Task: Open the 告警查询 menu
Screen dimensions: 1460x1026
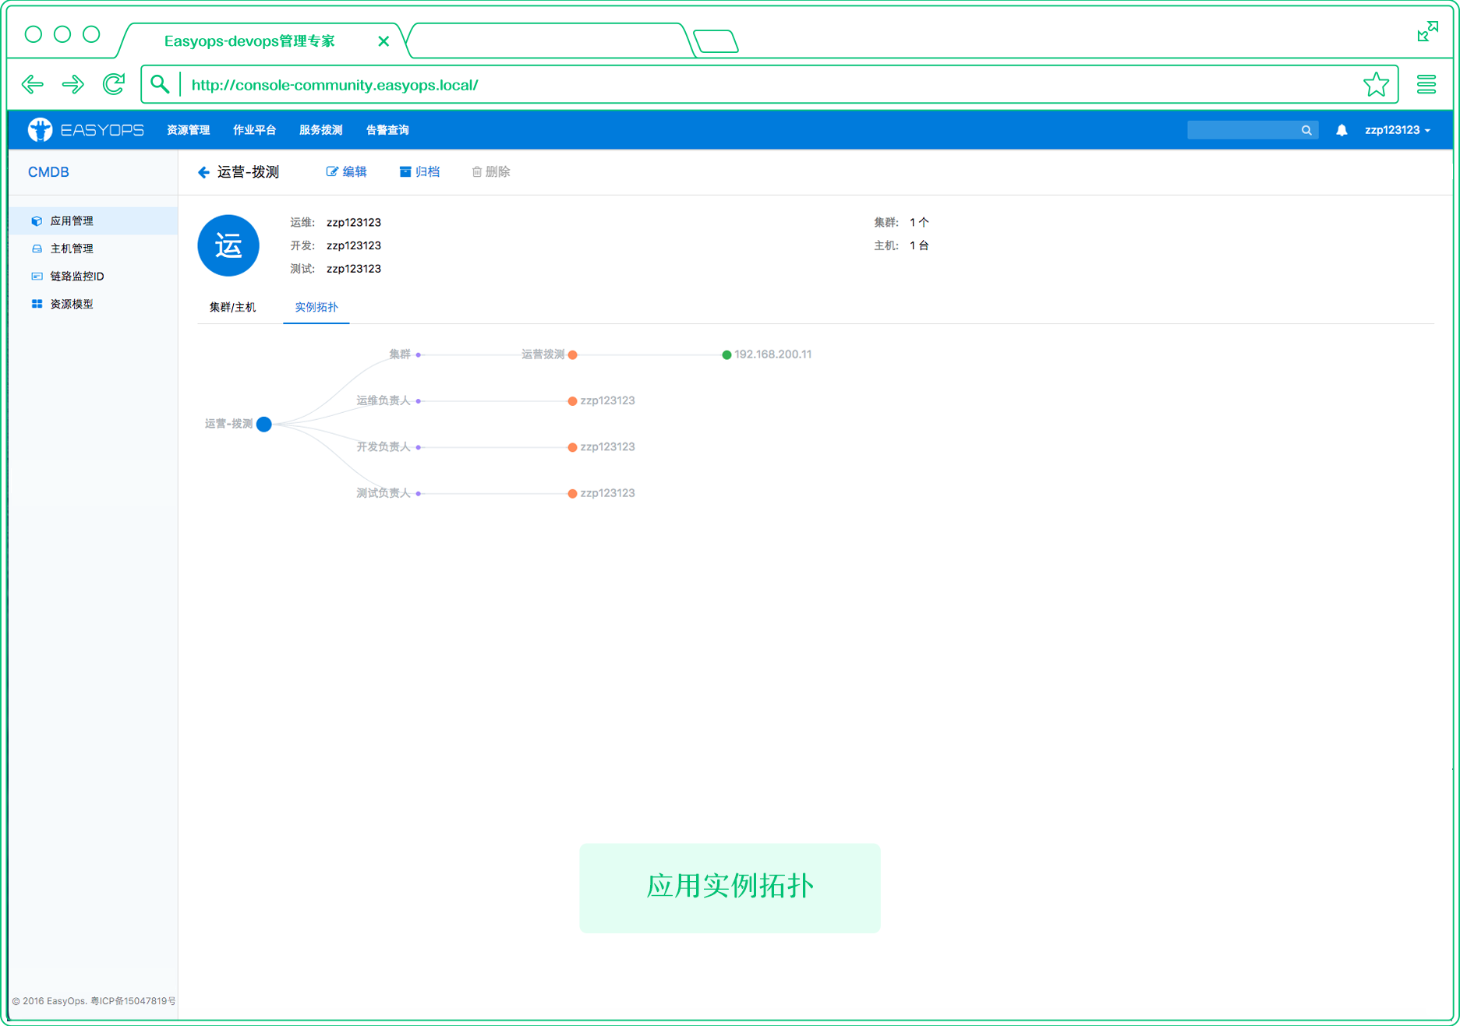Action: pos(387,129)
